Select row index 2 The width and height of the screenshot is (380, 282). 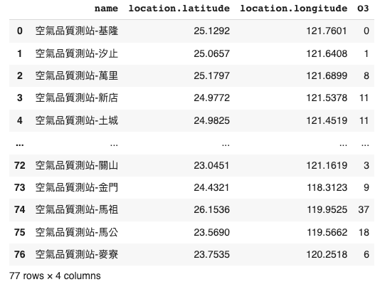coord(20,75)
